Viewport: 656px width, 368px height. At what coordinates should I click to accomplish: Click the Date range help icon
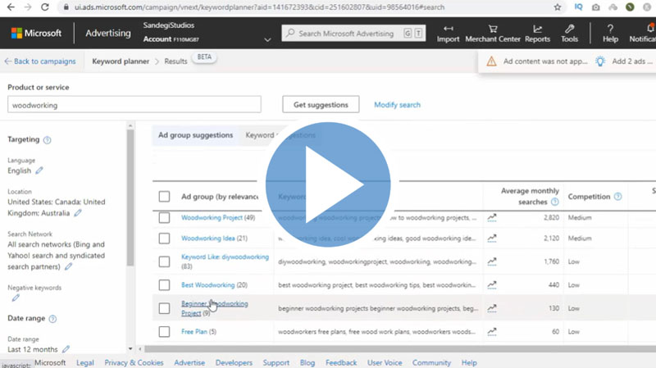(x=52, y=319)
